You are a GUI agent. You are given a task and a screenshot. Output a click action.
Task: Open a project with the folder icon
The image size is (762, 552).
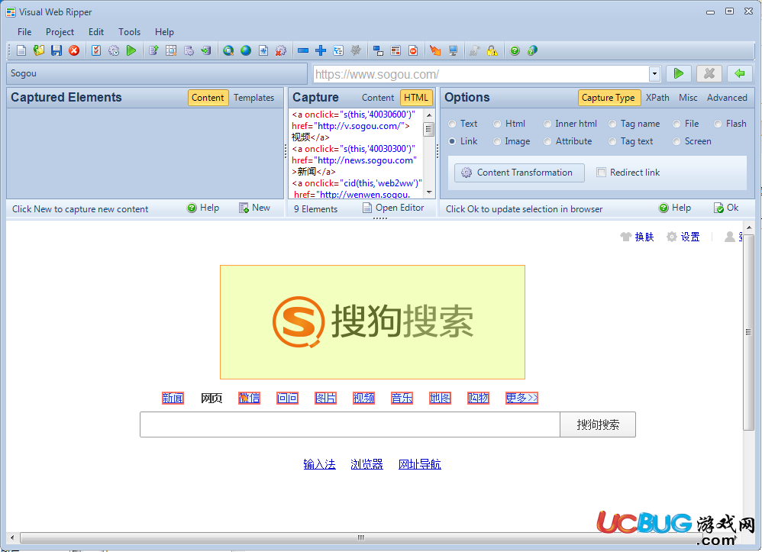39,50
